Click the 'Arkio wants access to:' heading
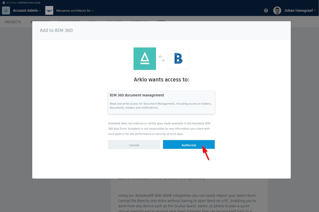The height and width of the screenshot is (212, 319). [161, 80]
